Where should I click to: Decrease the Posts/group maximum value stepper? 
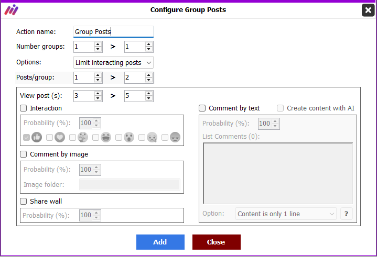pyautogui.click(x=149, y=80)
